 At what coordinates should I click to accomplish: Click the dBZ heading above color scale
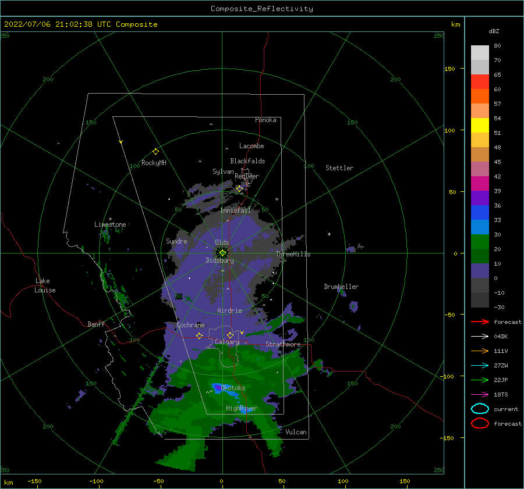coord(494,31)
